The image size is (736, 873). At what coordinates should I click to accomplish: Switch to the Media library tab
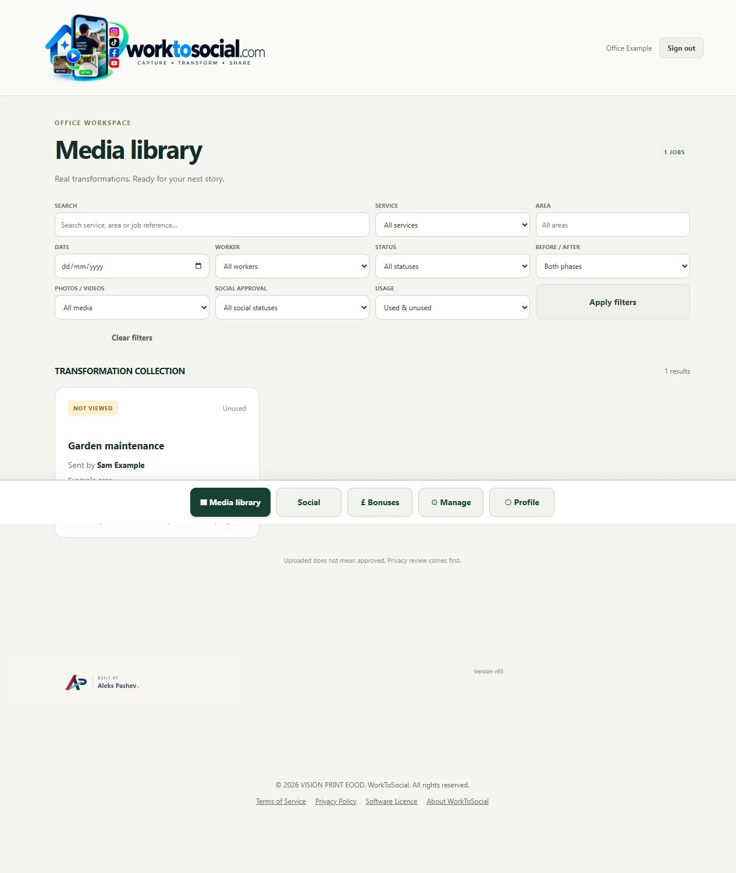point(230,502)
